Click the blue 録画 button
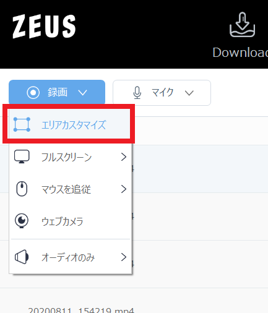The height and width of the screenshot is (313, 268). coord(57,92)
